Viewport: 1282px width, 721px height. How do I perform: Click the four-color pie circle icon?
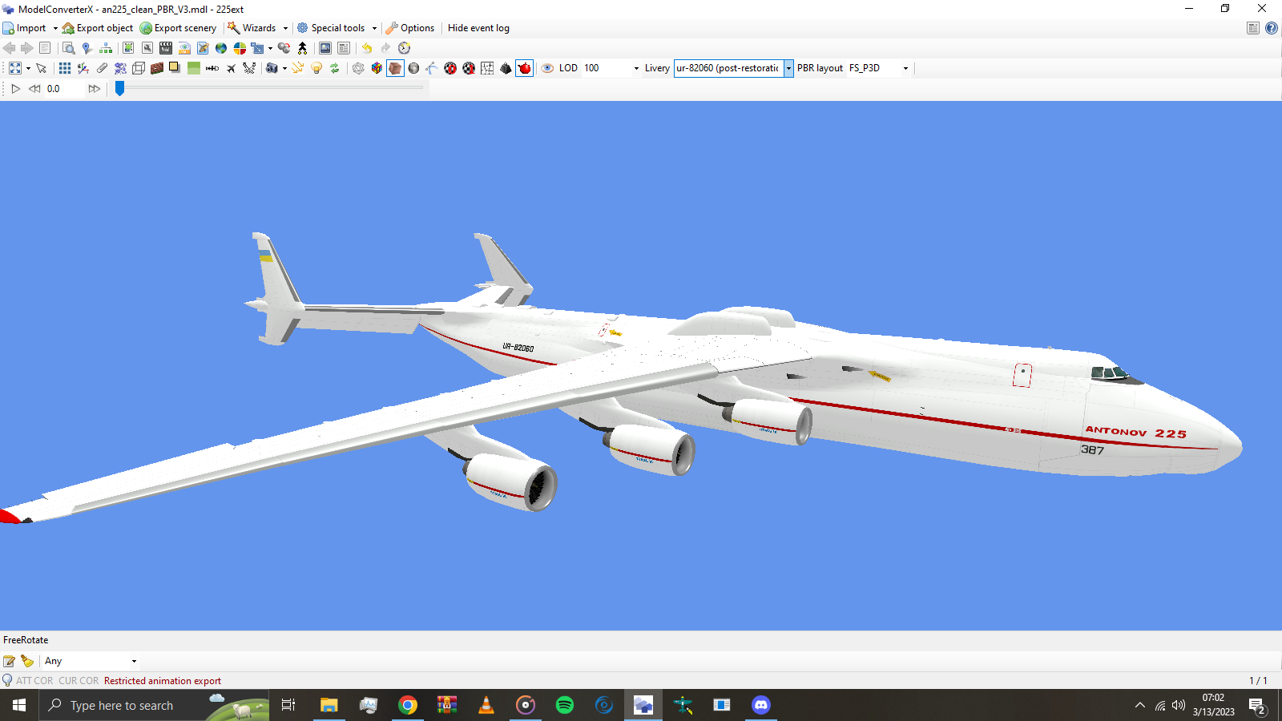[240, 48]
